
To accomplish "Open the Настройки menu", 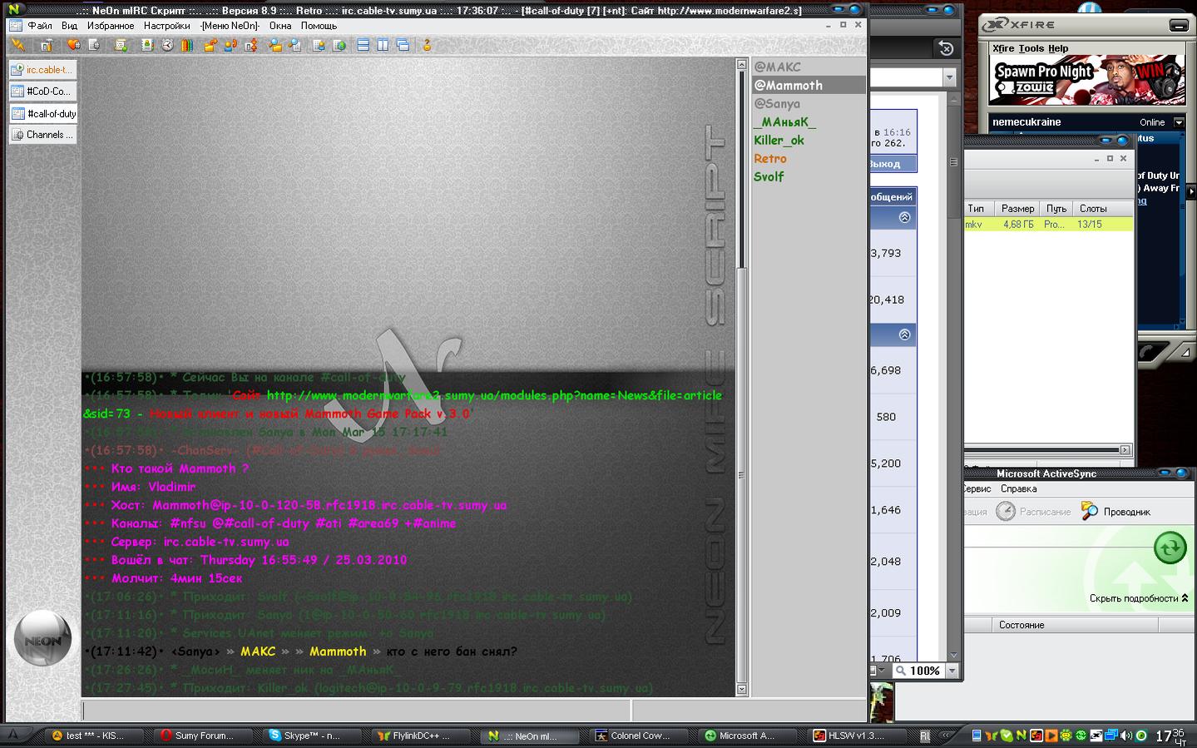I will [x=166, y=26].
